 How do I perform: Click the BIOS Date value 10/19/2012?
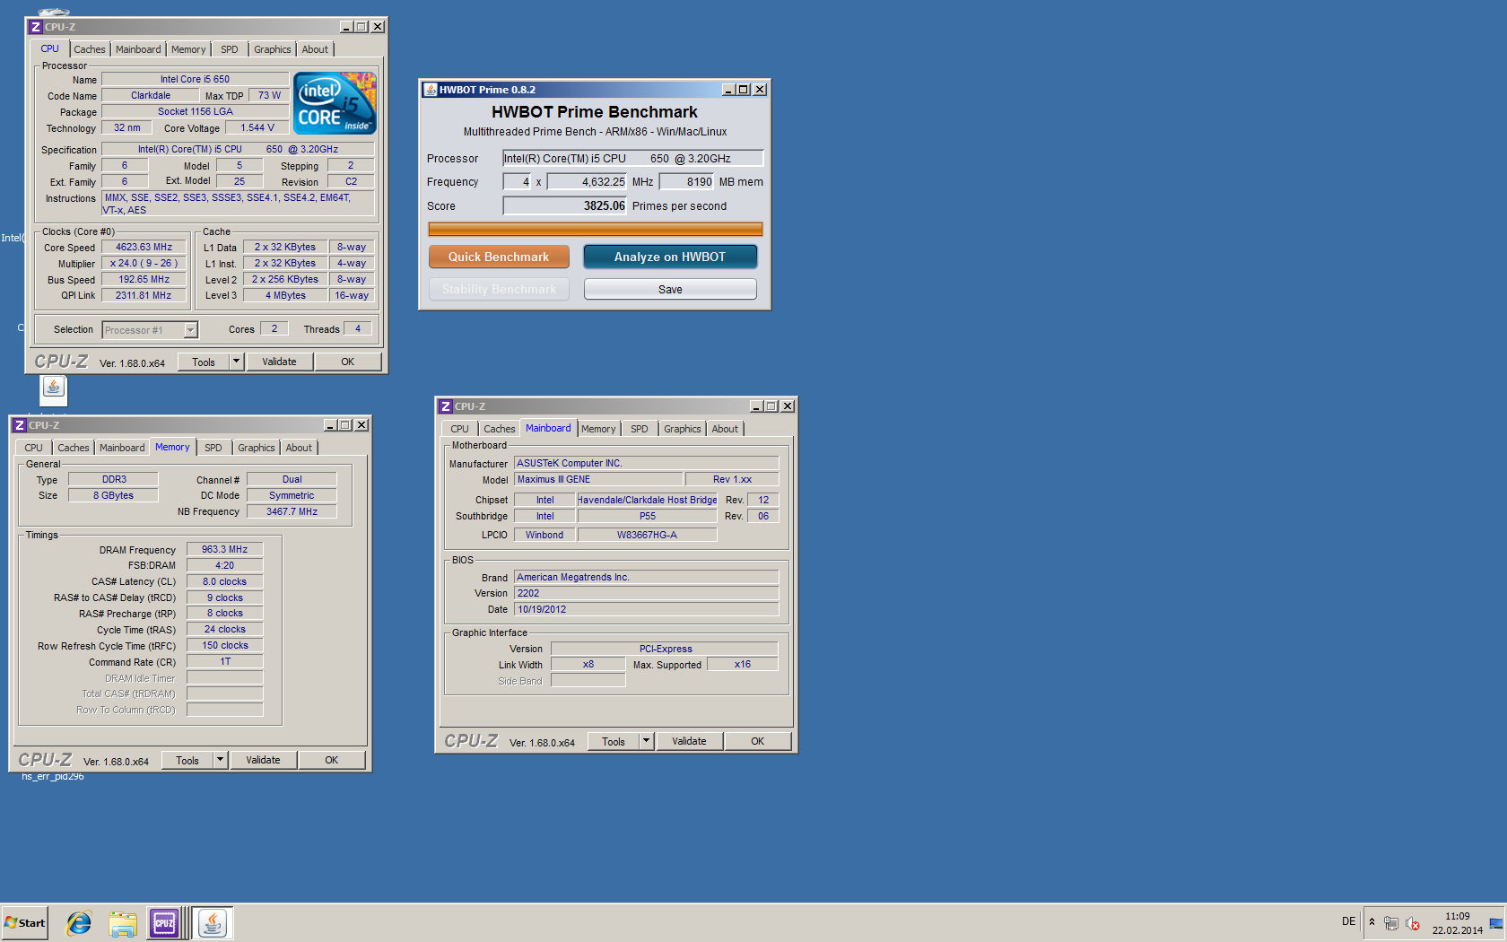pos(646,609)
